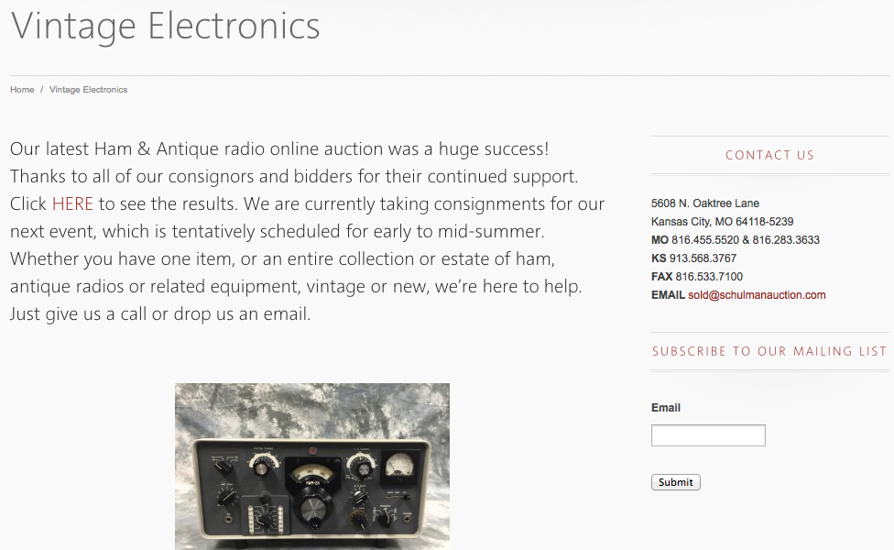894x550 pixels.
Task: Click the red HERE results link
Action: pyautogui.click(x=72, y=203)
